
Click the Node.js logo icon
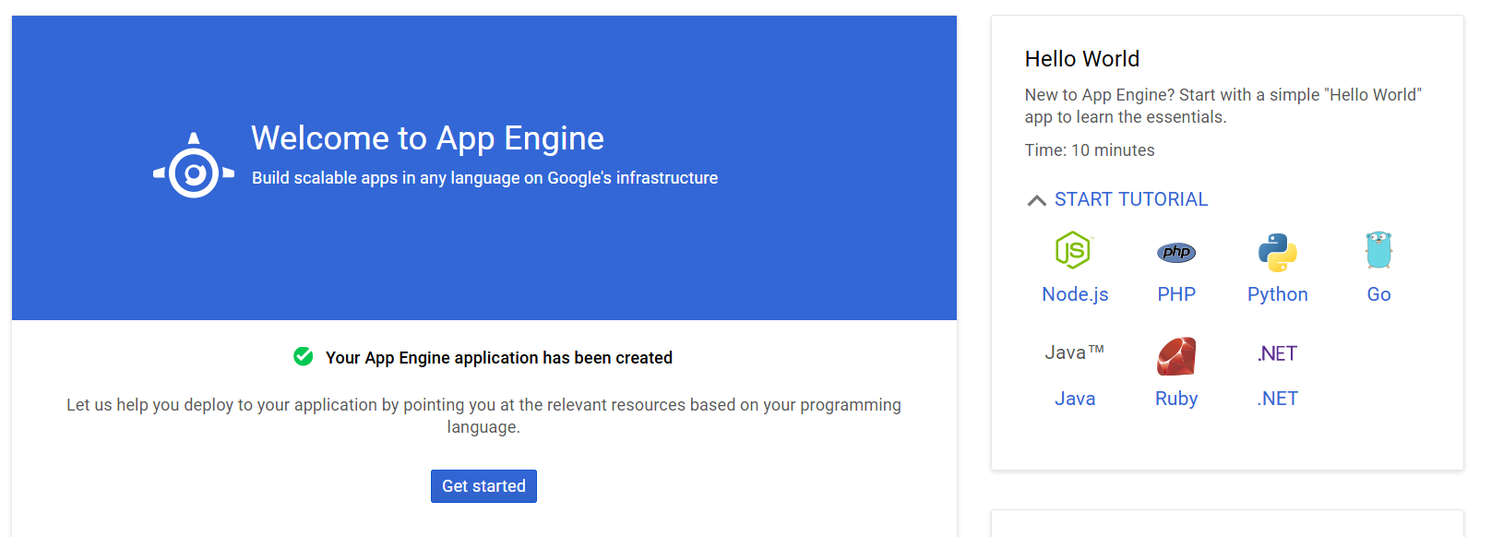(1074, 250)
